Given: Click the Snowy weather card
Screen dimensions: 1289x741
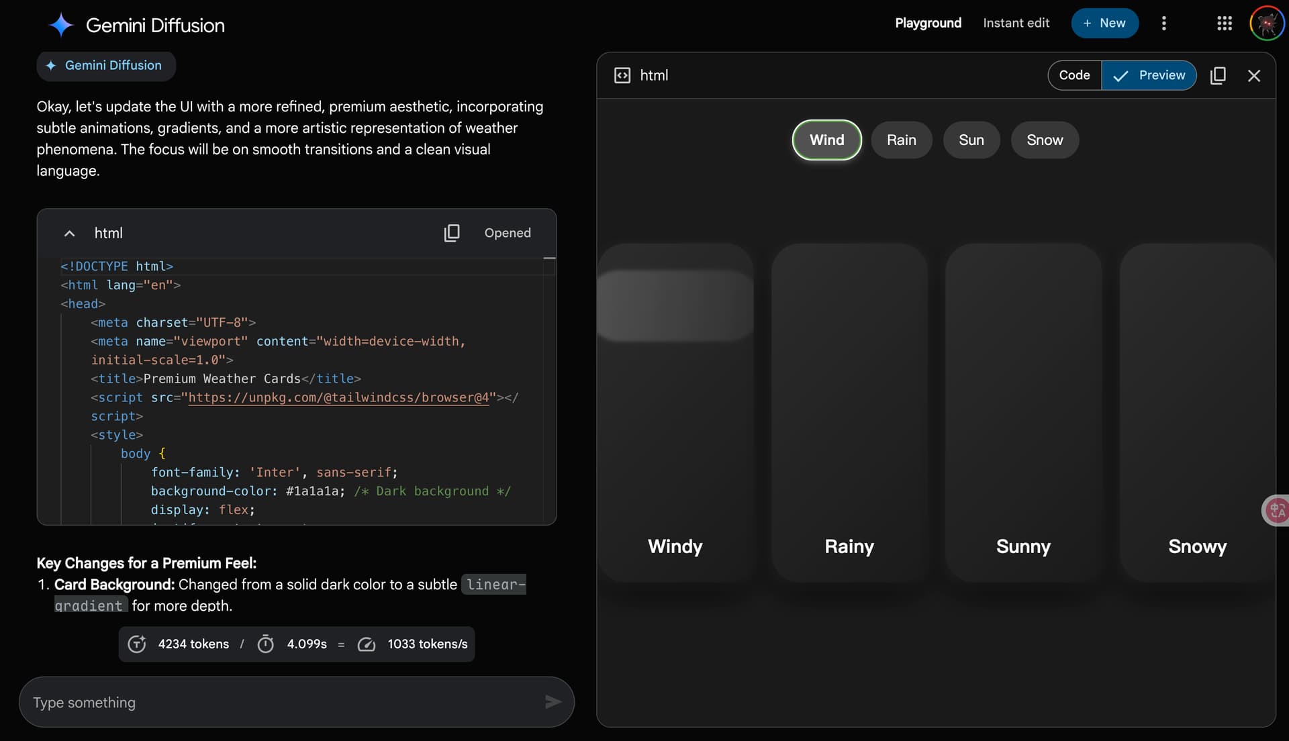Looking at the screenshot, I should (x=1197, y=412).
